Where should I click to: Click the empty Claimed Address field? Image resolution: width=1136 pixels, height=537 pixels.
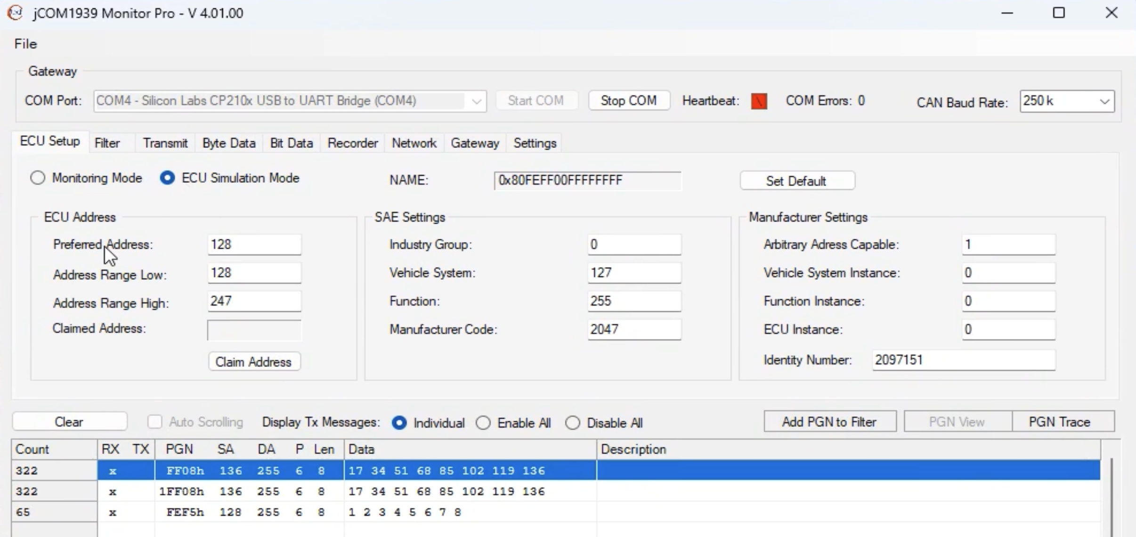[x=254, y=330]
